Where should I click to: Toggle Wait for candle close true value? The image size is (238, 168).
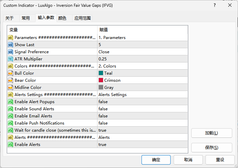click(143, 130)
